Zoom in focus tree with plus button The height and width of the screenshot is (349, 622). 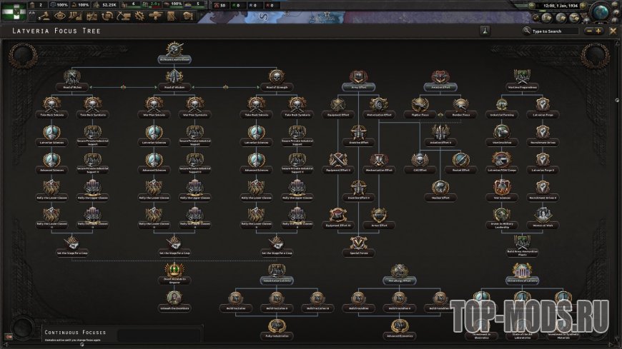click(598, 31)
